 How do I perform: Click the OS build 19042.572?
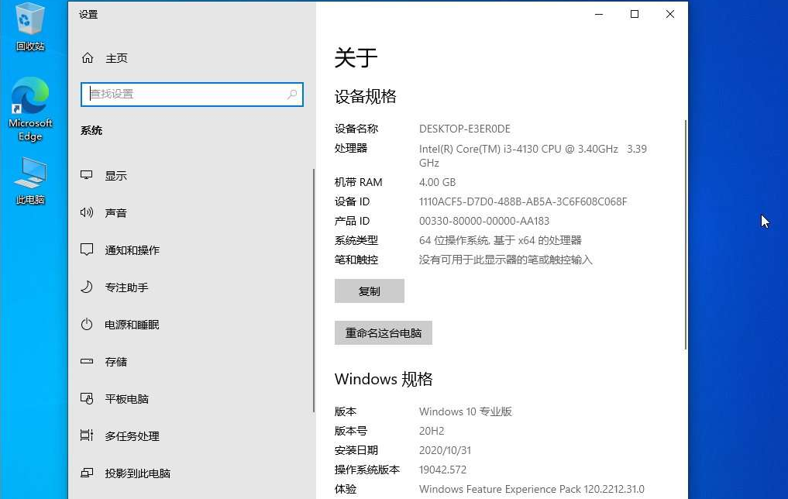click(x=442, y=470)
